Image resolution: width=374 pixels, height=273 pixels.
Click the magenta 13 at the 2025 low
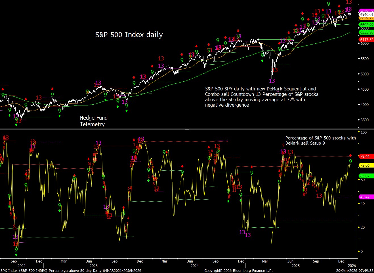point(272,81)
